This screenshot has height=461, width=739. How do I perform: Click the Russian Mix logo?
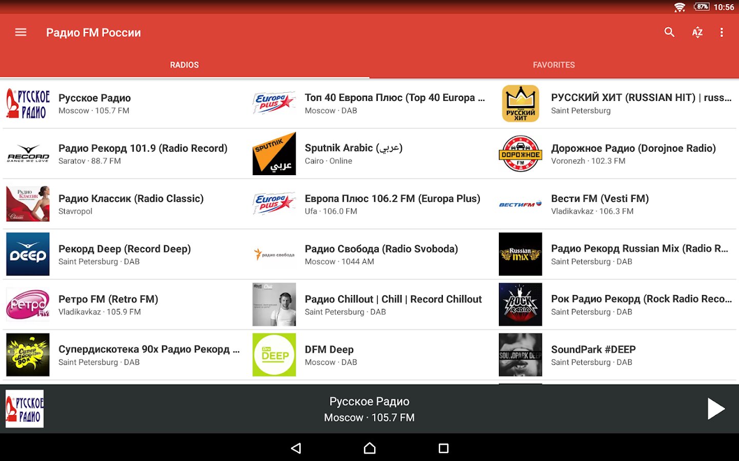point(520,254)
